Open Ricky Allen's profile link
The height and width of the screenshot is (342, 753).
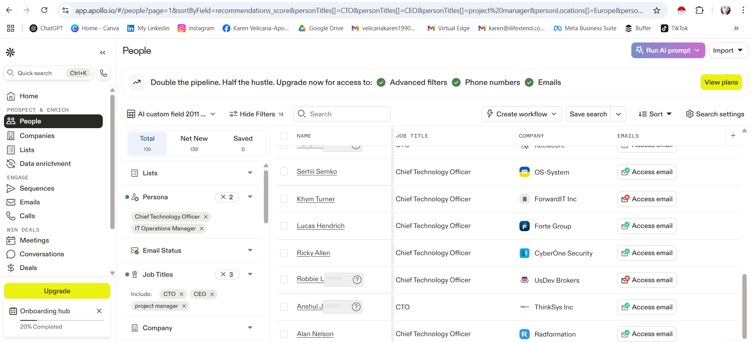point(313,253)
